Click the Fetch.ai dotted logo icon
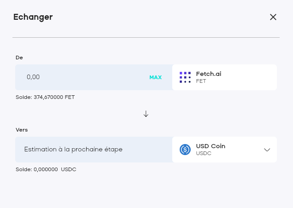The height and width of the screenshot is (208, 293). [185, 77]
